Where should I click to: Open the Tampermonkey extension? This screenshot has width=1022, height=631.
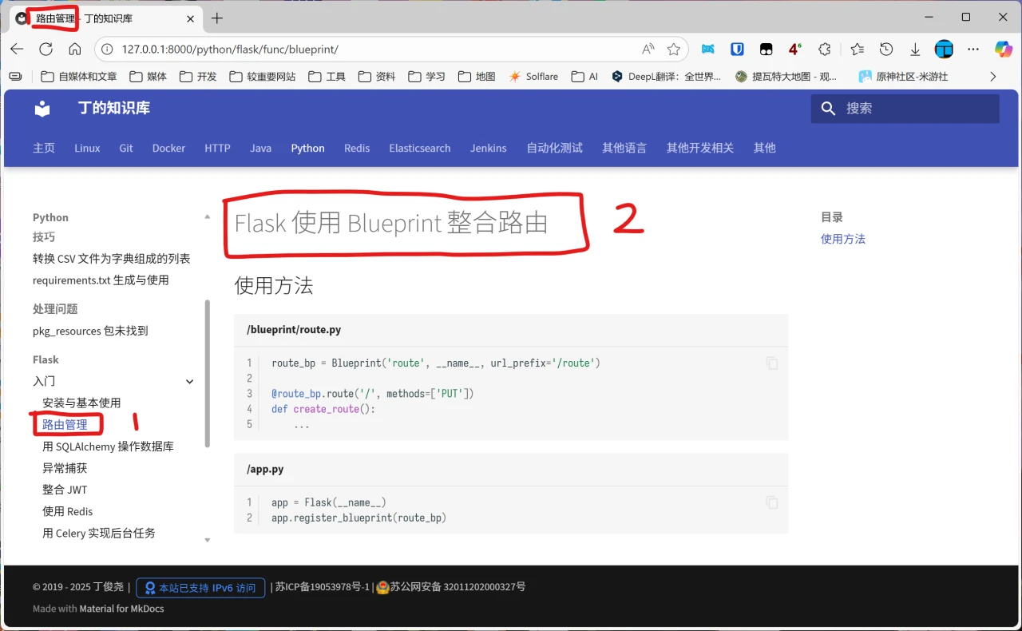point(766,50)
